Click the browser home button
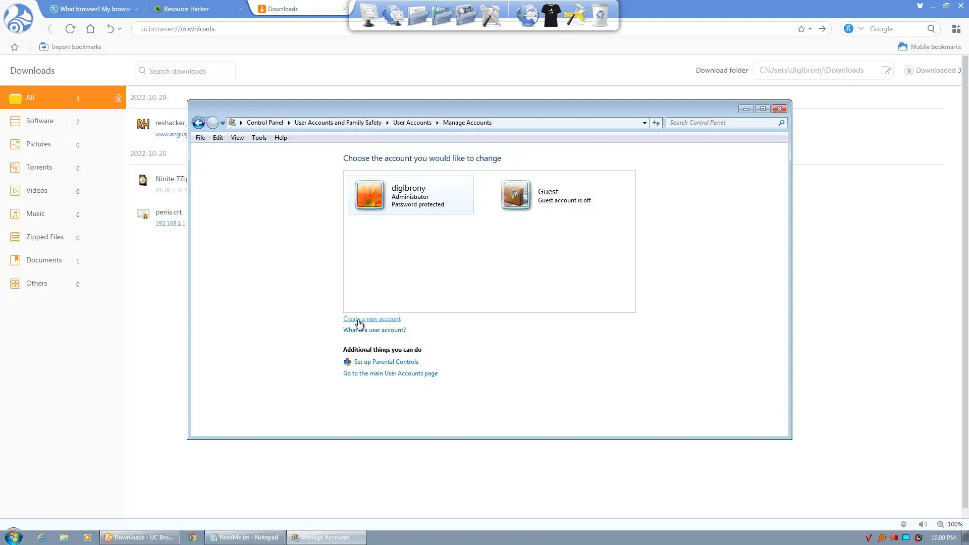 tap(90, 29)
